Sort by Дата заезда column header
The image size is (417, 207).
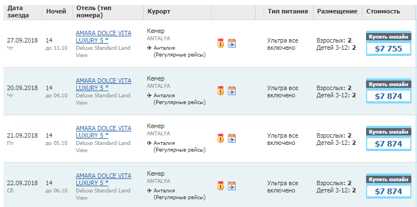click(18, 12)
